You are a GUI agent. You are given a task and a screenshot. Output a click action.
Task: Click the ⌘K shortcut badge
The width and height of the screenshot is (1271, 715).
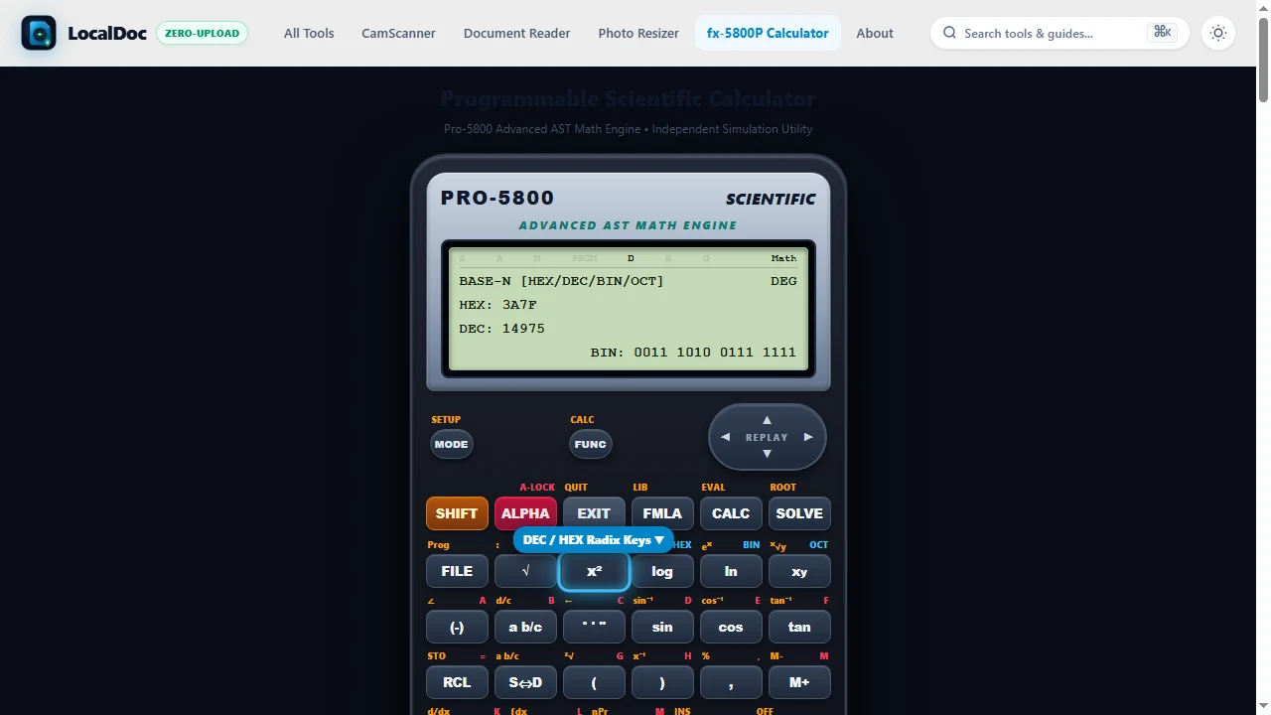click(1162, 33)
